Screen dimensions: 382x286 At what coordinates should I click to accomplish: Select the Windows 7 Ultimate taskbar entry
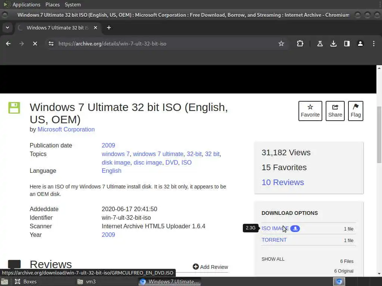click(170, 282)
